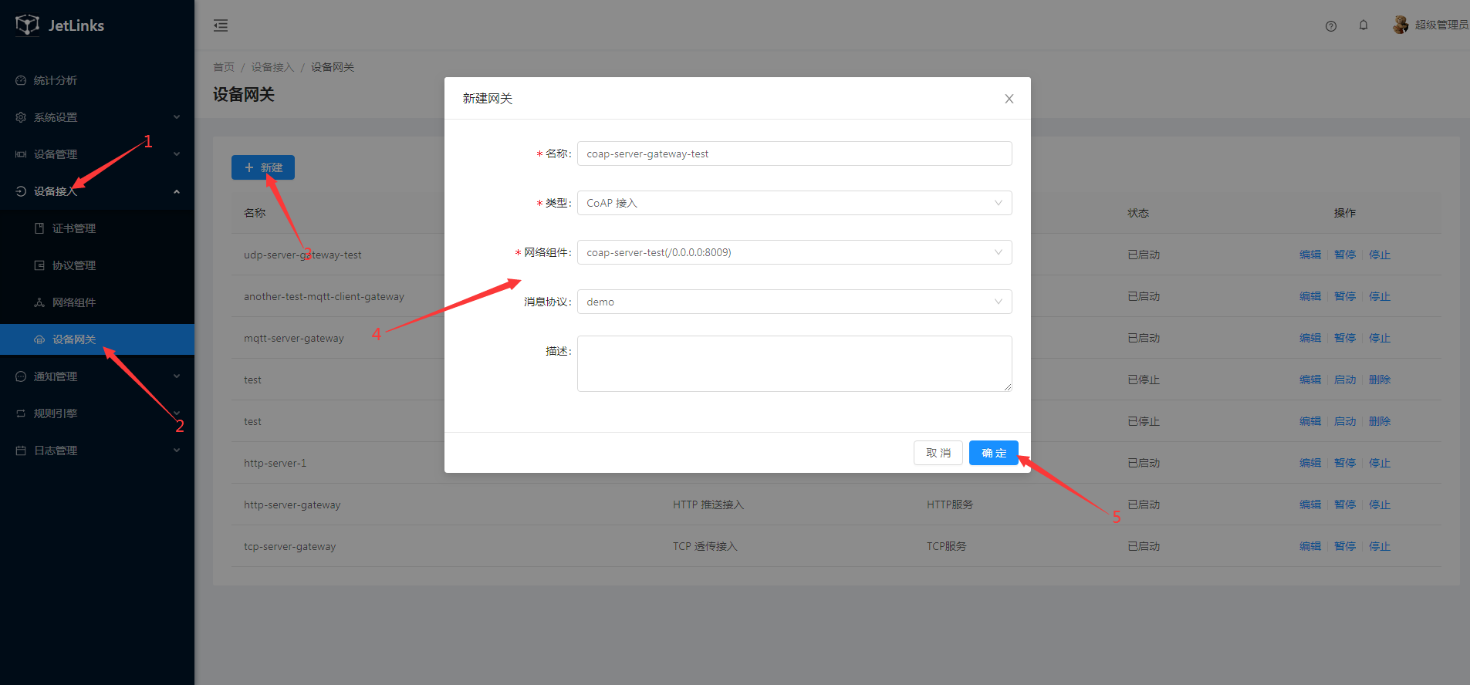This screenshot has width=1470, height=685.
Task: Open the help question mark icon
Action: coord(1330,25)
